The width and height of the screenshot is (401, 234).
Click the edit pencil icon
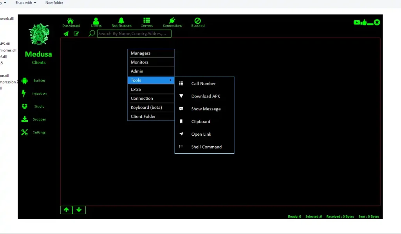click(76, 34)
